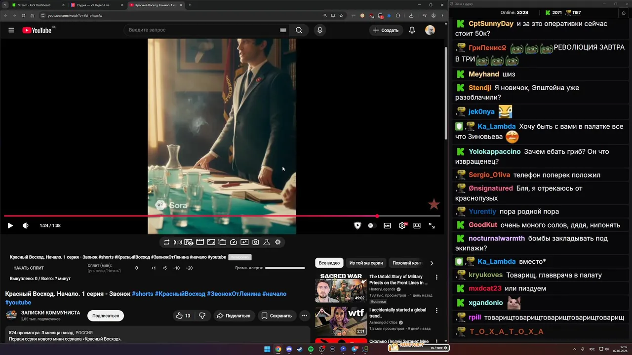Click the playback speed gauge icon

click(x=233, y=242)
